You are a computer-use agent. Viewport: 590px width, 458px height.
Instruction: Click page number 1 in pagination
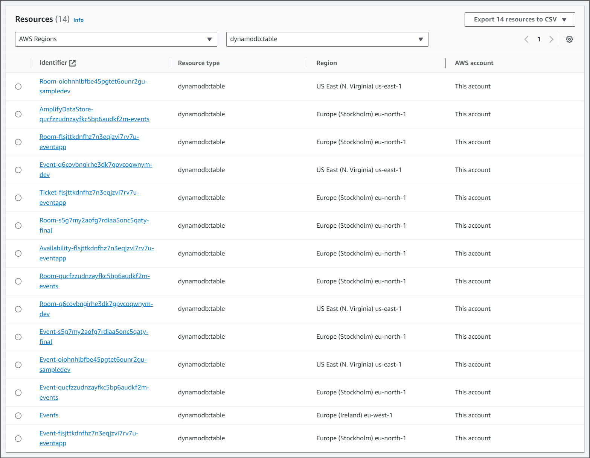(539, 39)
